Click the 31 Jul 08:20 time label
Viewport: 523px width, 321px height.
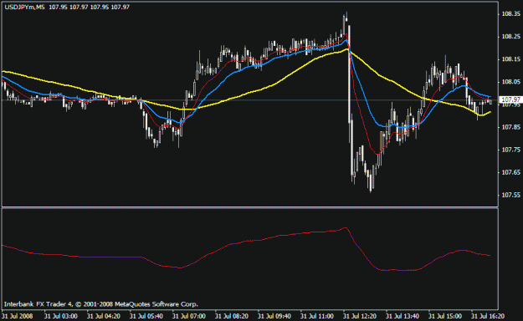232,316
